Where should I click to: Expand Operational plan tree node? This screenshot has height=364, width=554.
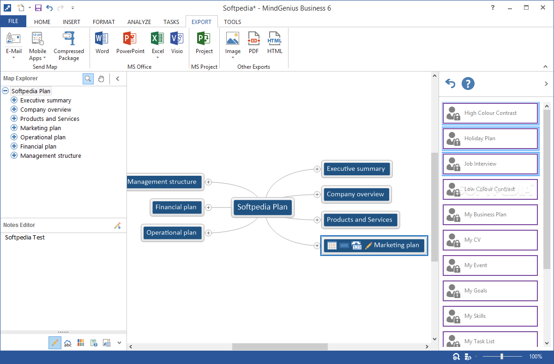point(14,137)
